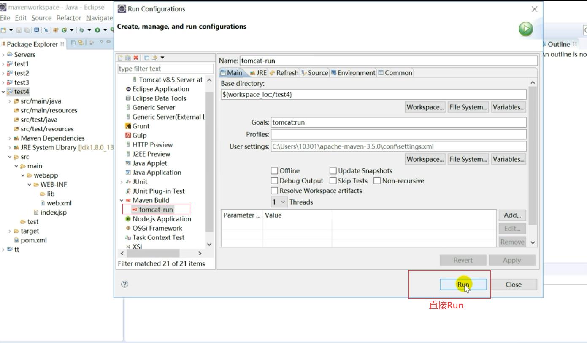Open the filter icon's dropdown arrow
587x343 pixels.
[x=162, y=58]
